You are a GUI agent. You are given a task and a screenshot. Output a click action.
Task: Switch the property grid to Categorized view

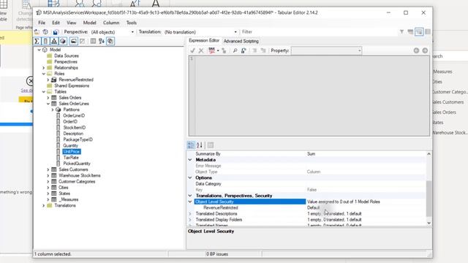pos(191,145)
